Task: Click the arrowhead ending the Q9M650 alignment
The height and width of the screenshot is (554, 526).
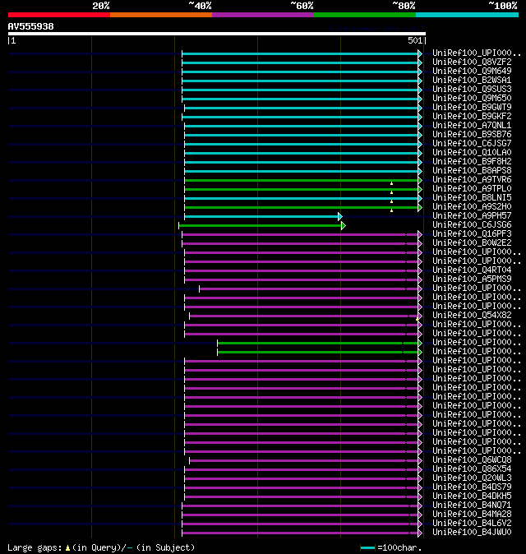Action: click(x=420, y=99)
